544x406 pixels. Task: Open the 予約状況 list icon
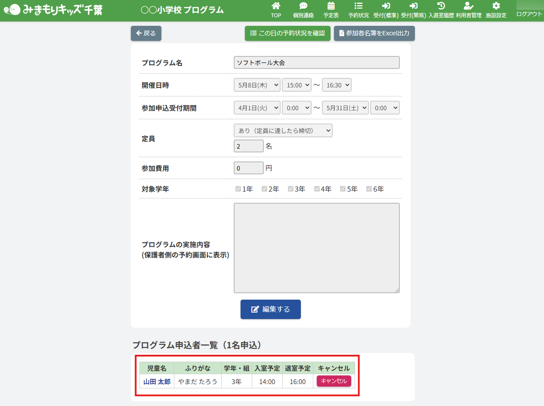click(x=358, y=6)
